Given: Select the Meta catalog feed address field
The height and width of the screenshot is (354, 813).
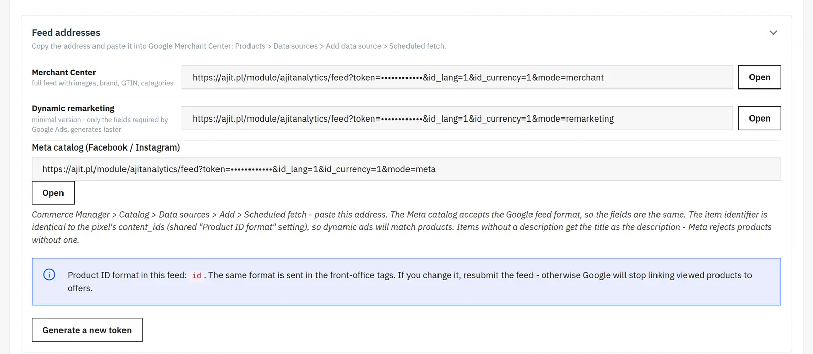Looking at the screenshot, I should 406,169.
